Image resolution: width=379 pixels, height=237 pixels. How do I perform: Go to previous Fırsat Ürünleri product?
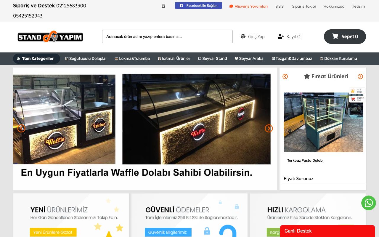(285, 76)
